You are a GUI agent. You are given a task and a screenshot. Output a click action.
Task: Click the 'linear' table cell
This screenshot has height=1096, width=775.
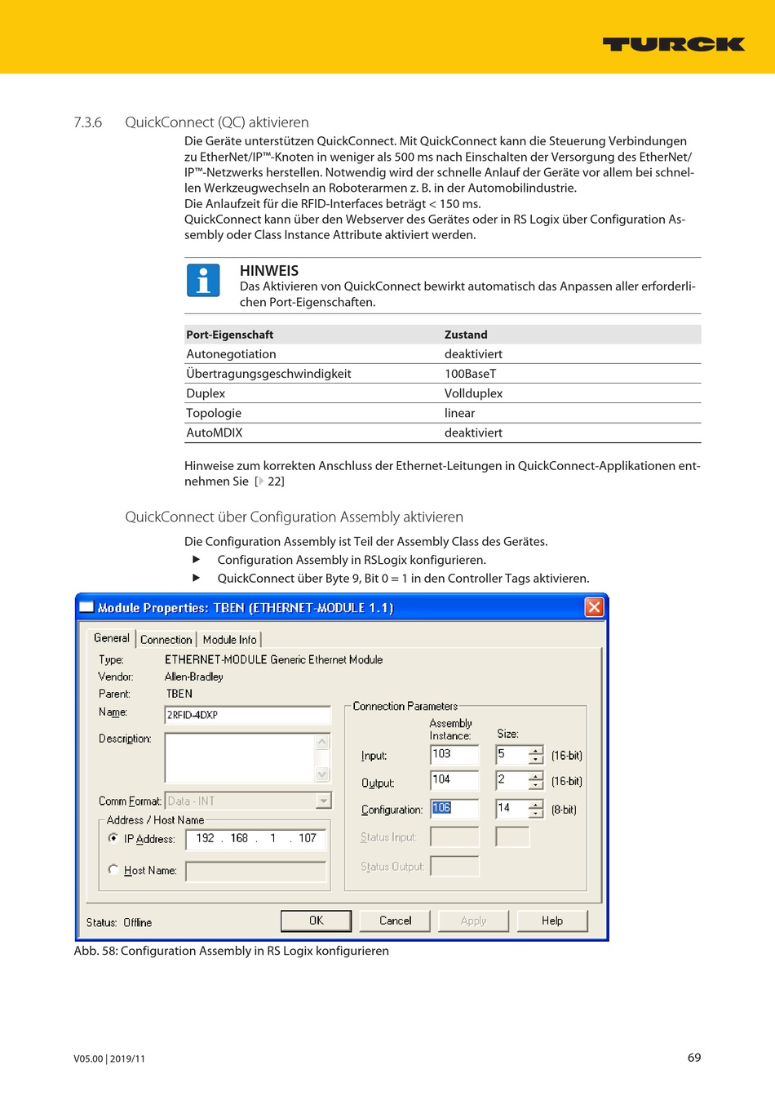tap(459, 413)
